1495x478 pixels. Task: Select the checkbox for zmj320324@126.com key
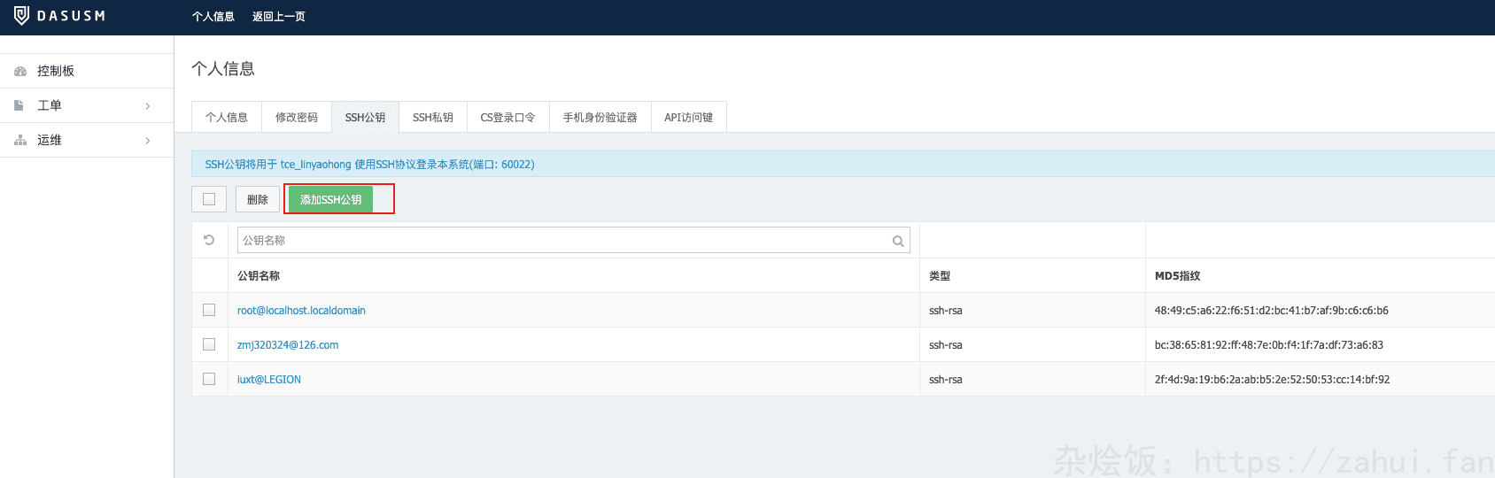coord(209,344)
